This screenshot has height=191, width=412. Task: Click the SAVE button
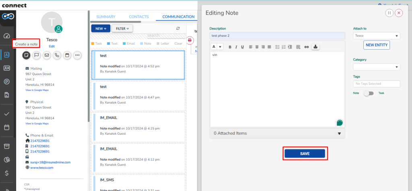click(305, 154)
